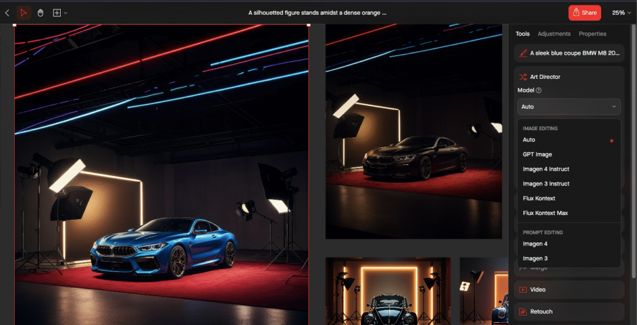The image size is (637, 325).
Task: Click the add frame plus icon
Action: click(57, 12)
